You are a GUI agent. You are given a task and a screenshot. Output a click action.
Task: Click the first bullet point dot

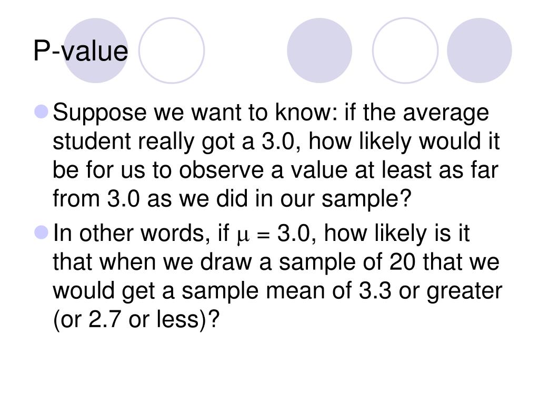pos(43,113)
